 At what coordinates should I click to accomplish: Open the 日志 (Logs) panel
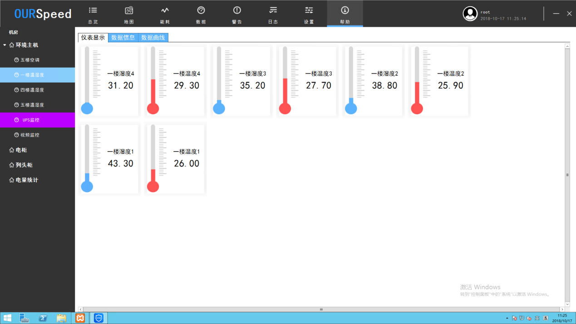coord(273,14)
